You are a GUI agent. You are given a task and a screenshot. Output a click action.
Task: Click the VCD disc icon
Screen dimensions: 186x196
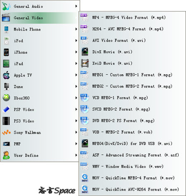click(x=84, y=98)
